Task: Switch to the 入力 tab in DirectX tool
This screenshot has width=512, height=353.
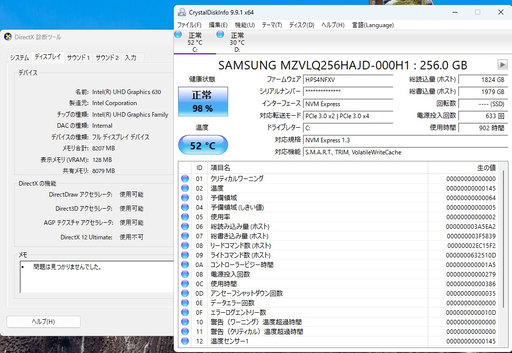Action: tap(131, 58)
